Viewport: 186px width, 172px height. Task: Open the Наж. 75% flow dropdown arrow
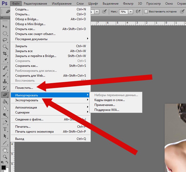point(131,12)
